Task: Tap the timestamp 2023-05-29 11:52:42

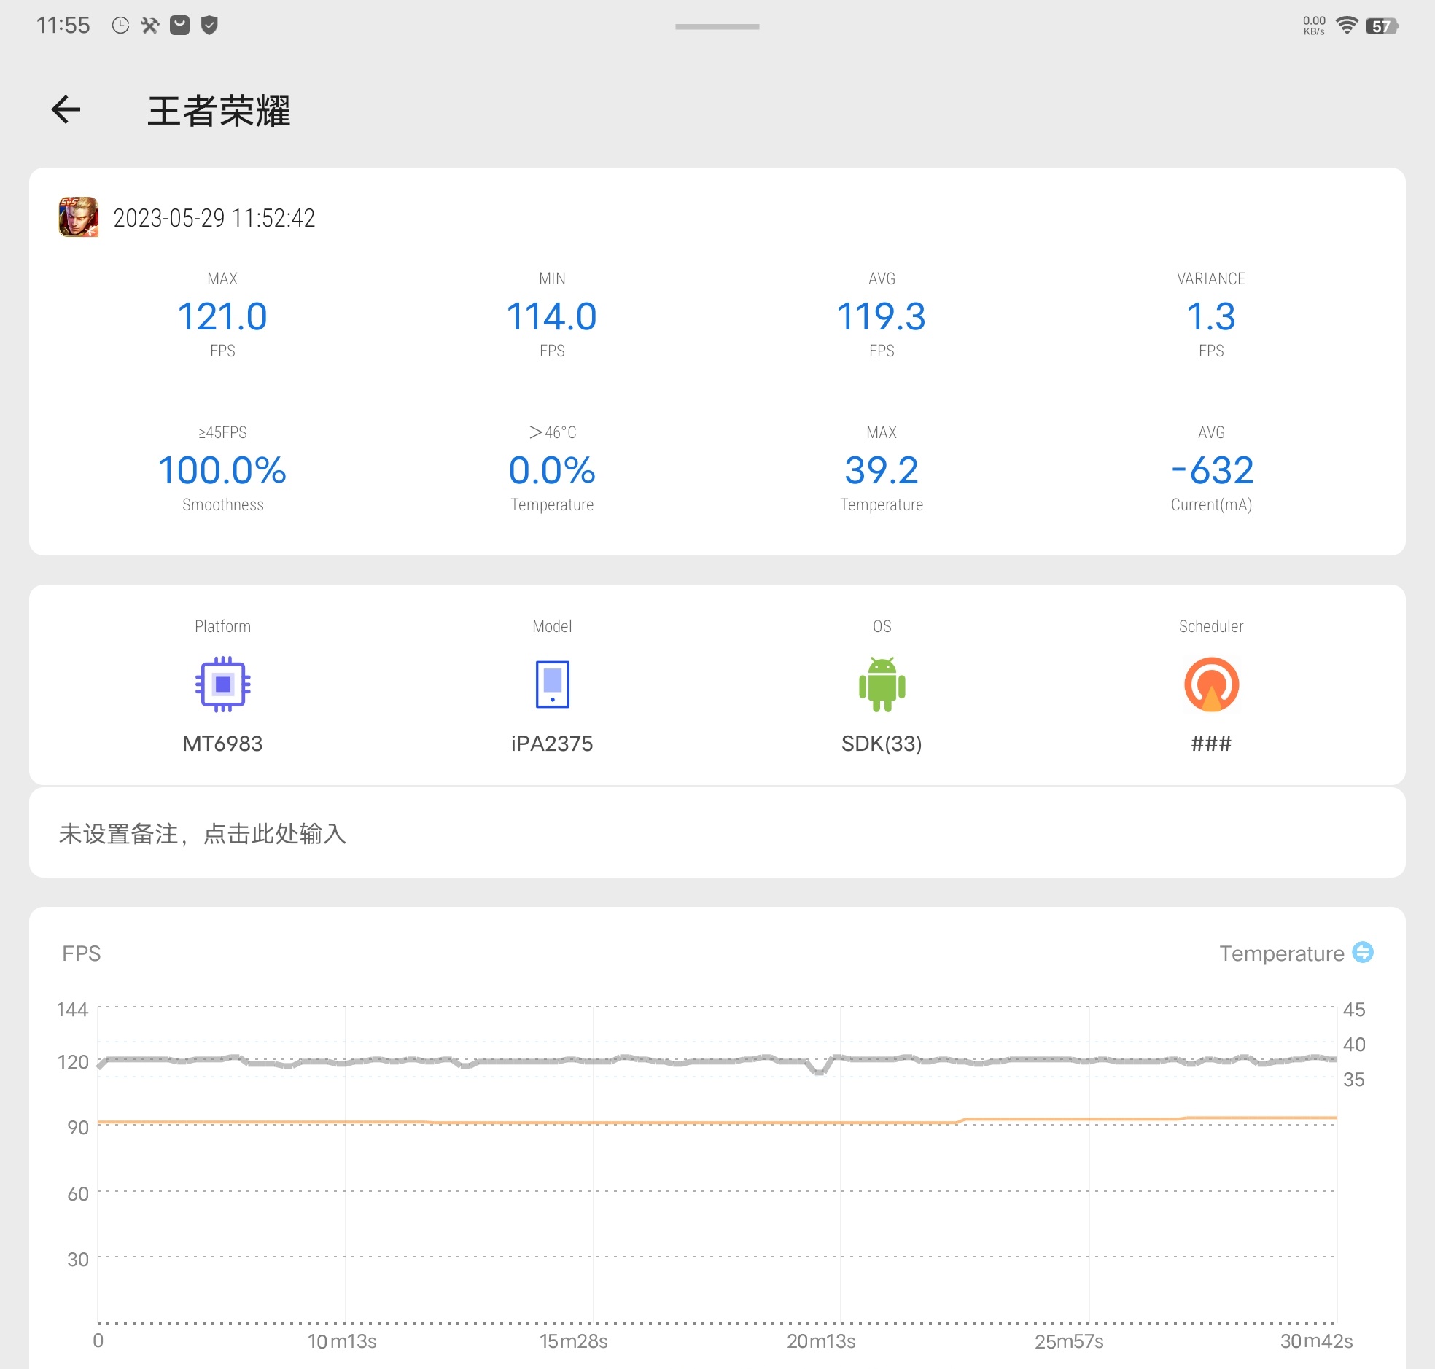Action: [214, 217]
